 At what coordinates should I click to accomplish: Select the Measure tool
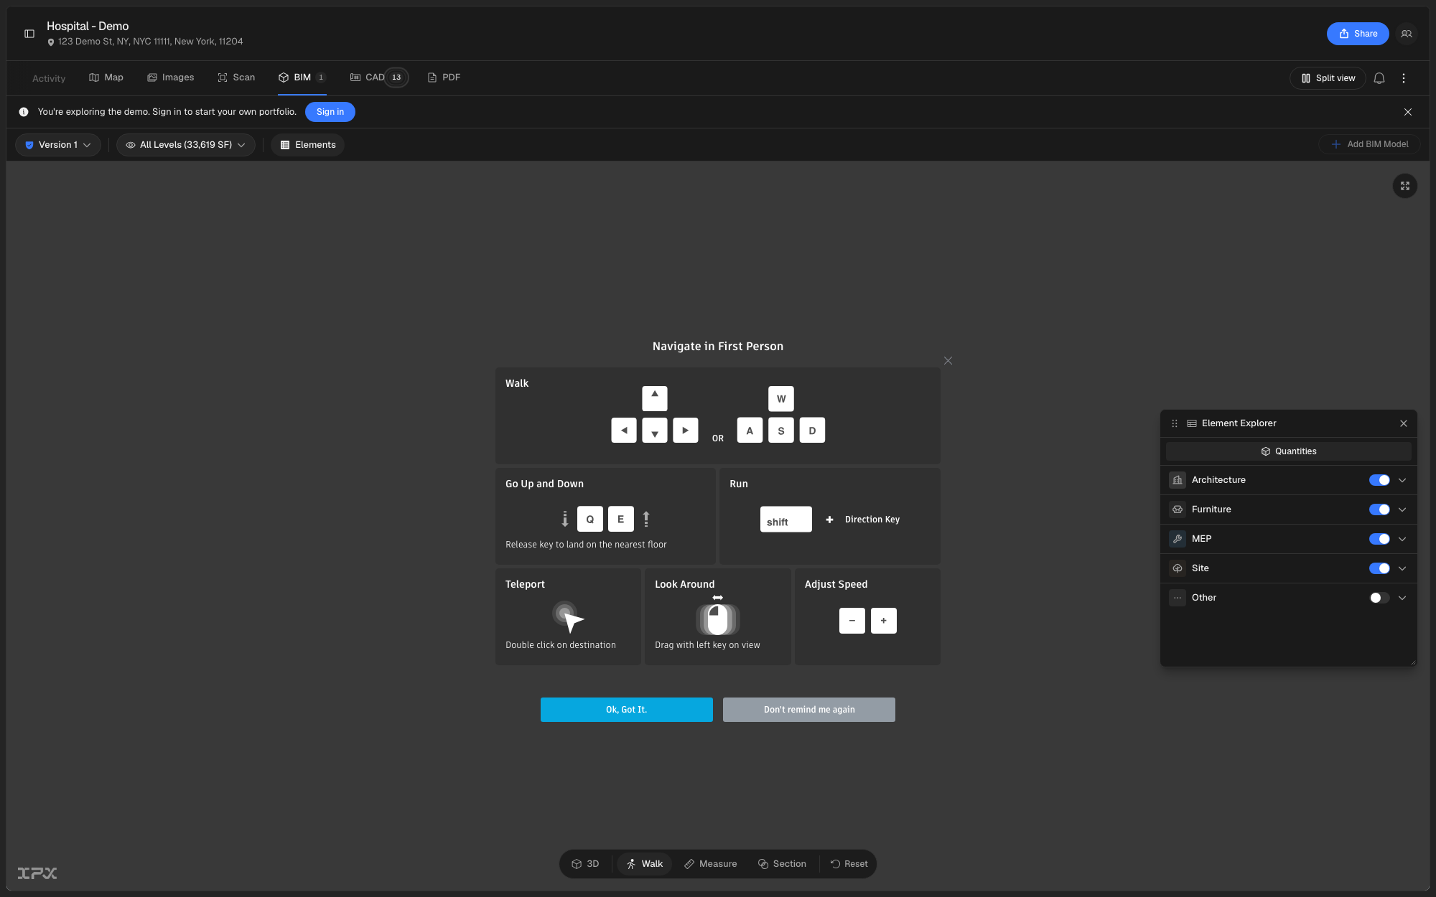(x=710, y=864)
